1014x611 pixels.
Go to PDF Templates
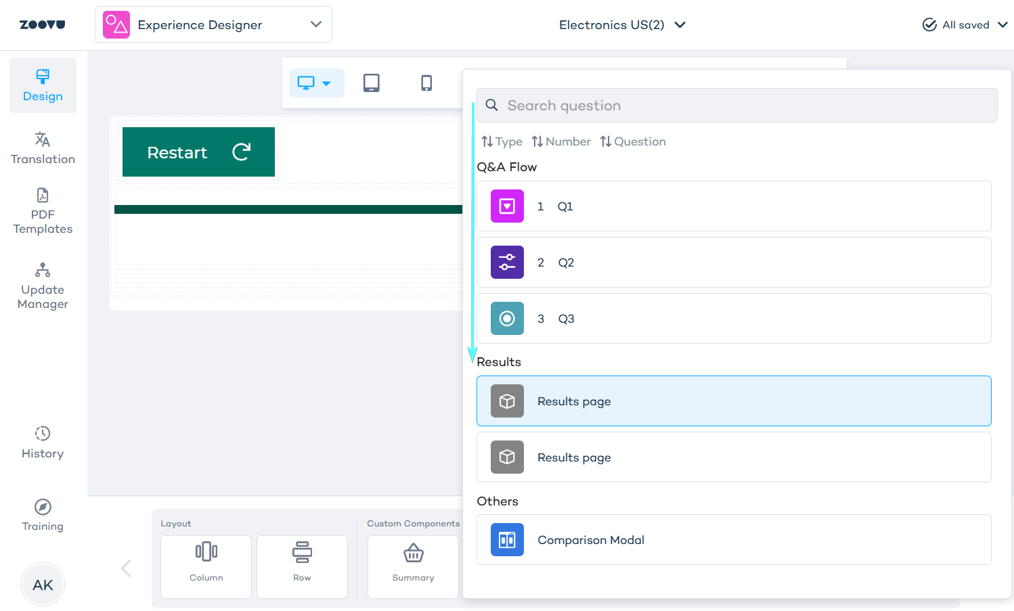pyautogui.click(x=43, y=211)
